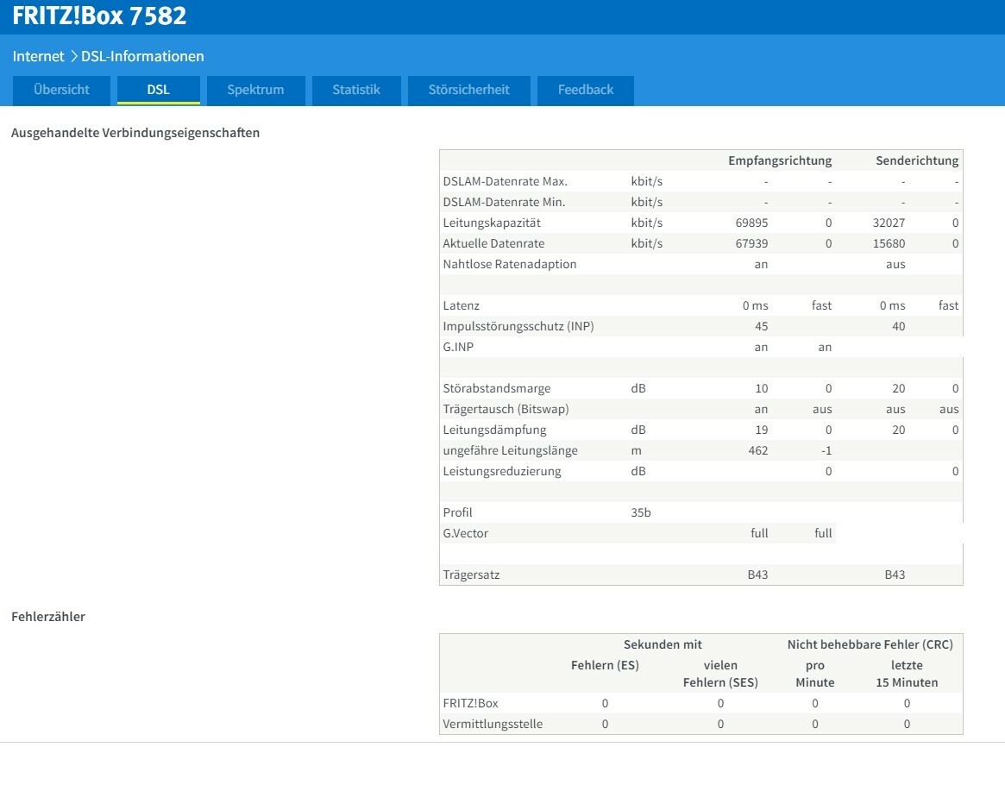
Task: Click the Senderichtung column header
Action: 917,160
